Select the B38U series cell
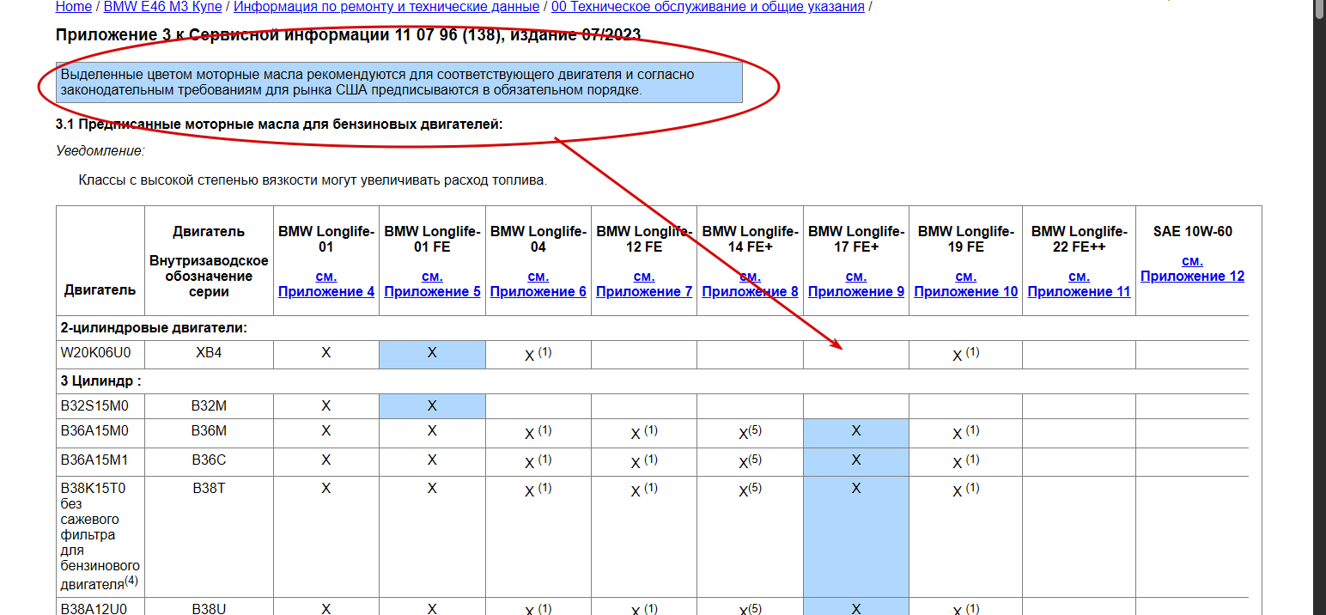The height and width of the screenshot is (615, 1326). click(210, 607)
